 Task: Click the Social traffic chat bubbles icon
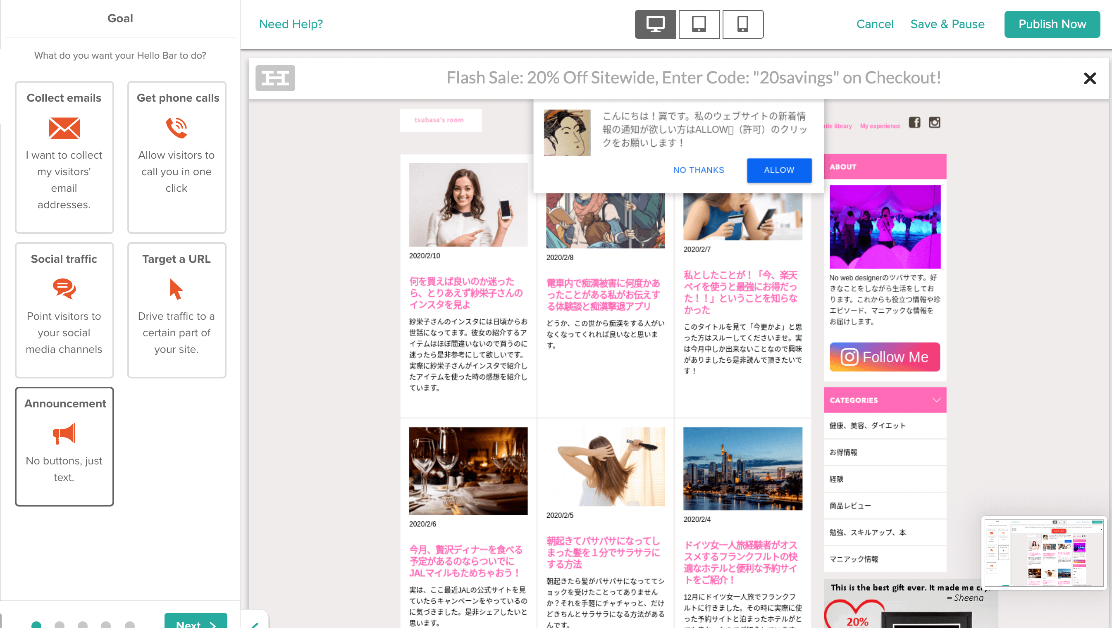(x=64, y=288)
